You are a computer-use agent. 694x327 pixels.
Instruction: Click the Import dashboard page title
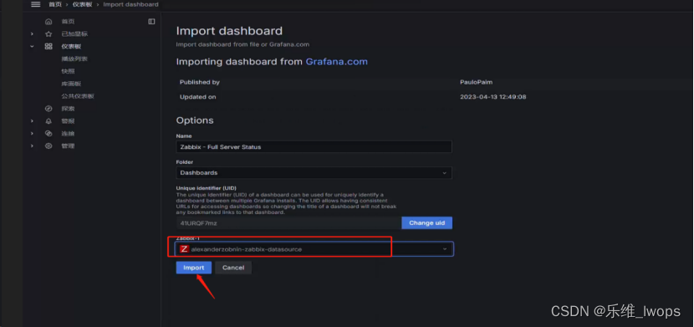229,31
